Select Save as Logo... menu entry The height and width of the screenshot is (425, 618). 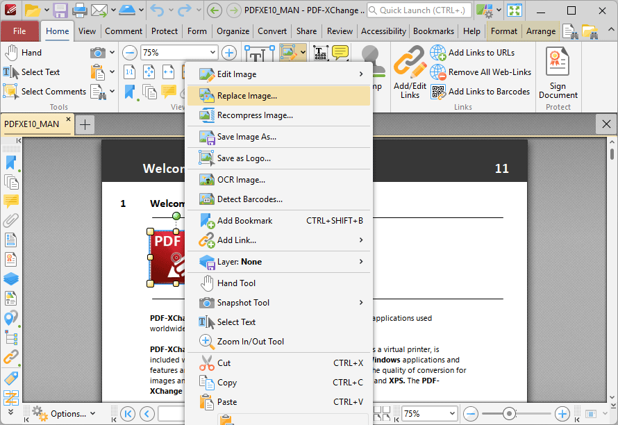278,158
